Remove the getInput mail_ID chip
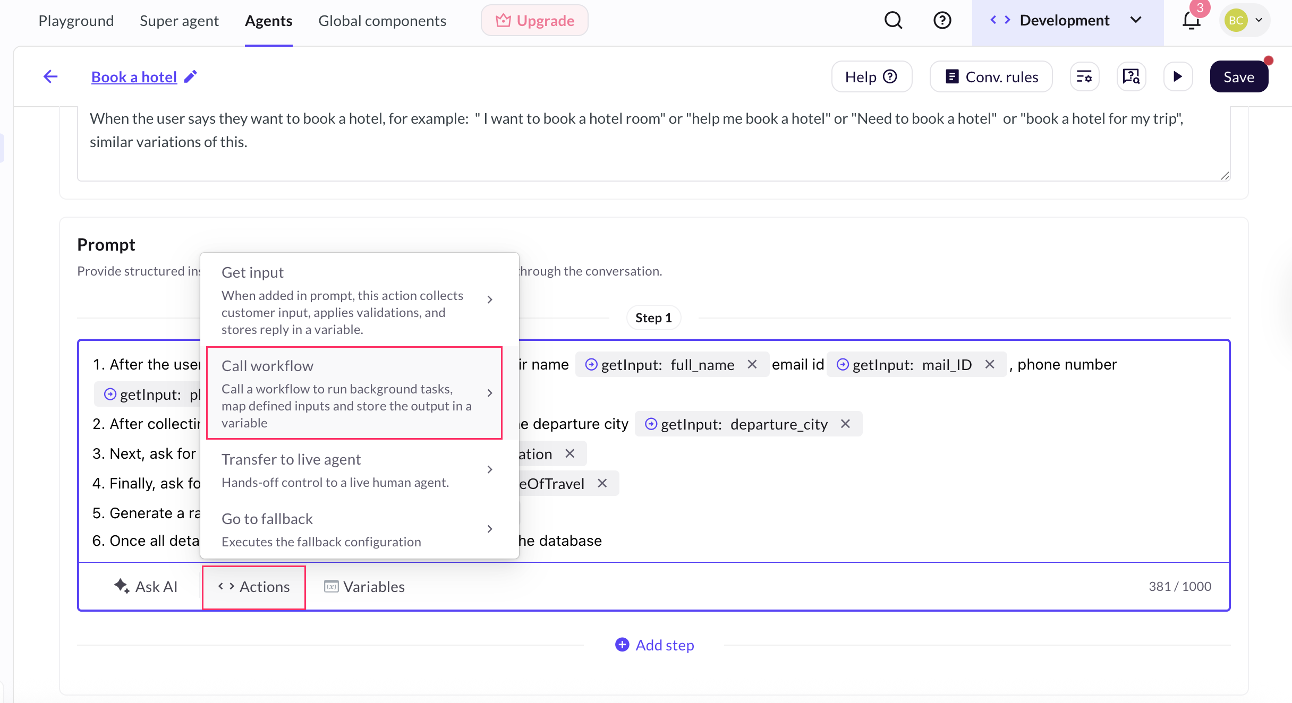 989,364
